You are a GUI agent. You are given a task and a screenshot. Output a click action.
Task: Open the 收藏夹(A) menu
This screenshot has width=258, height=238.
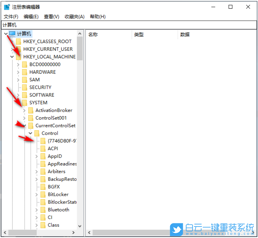(x=75, y=17)
